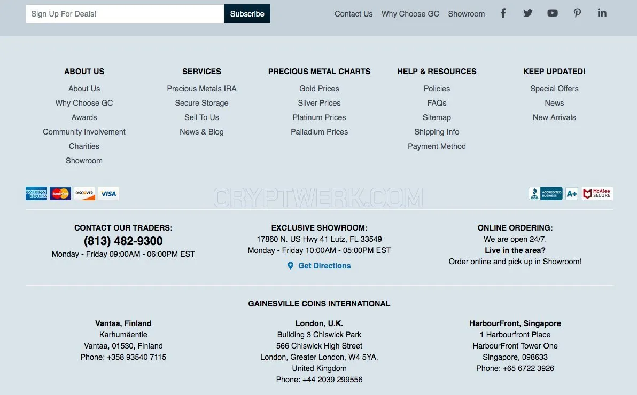Click the Finland phone +358 93540 7115
The height and width of the screenshot is (395, 637).
[123, 357]
